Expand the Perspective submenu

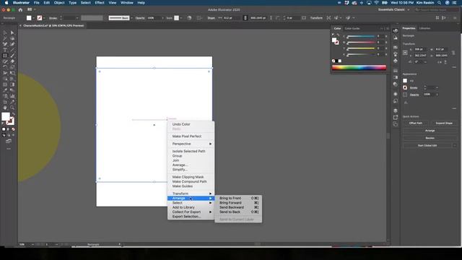(191, 144)
